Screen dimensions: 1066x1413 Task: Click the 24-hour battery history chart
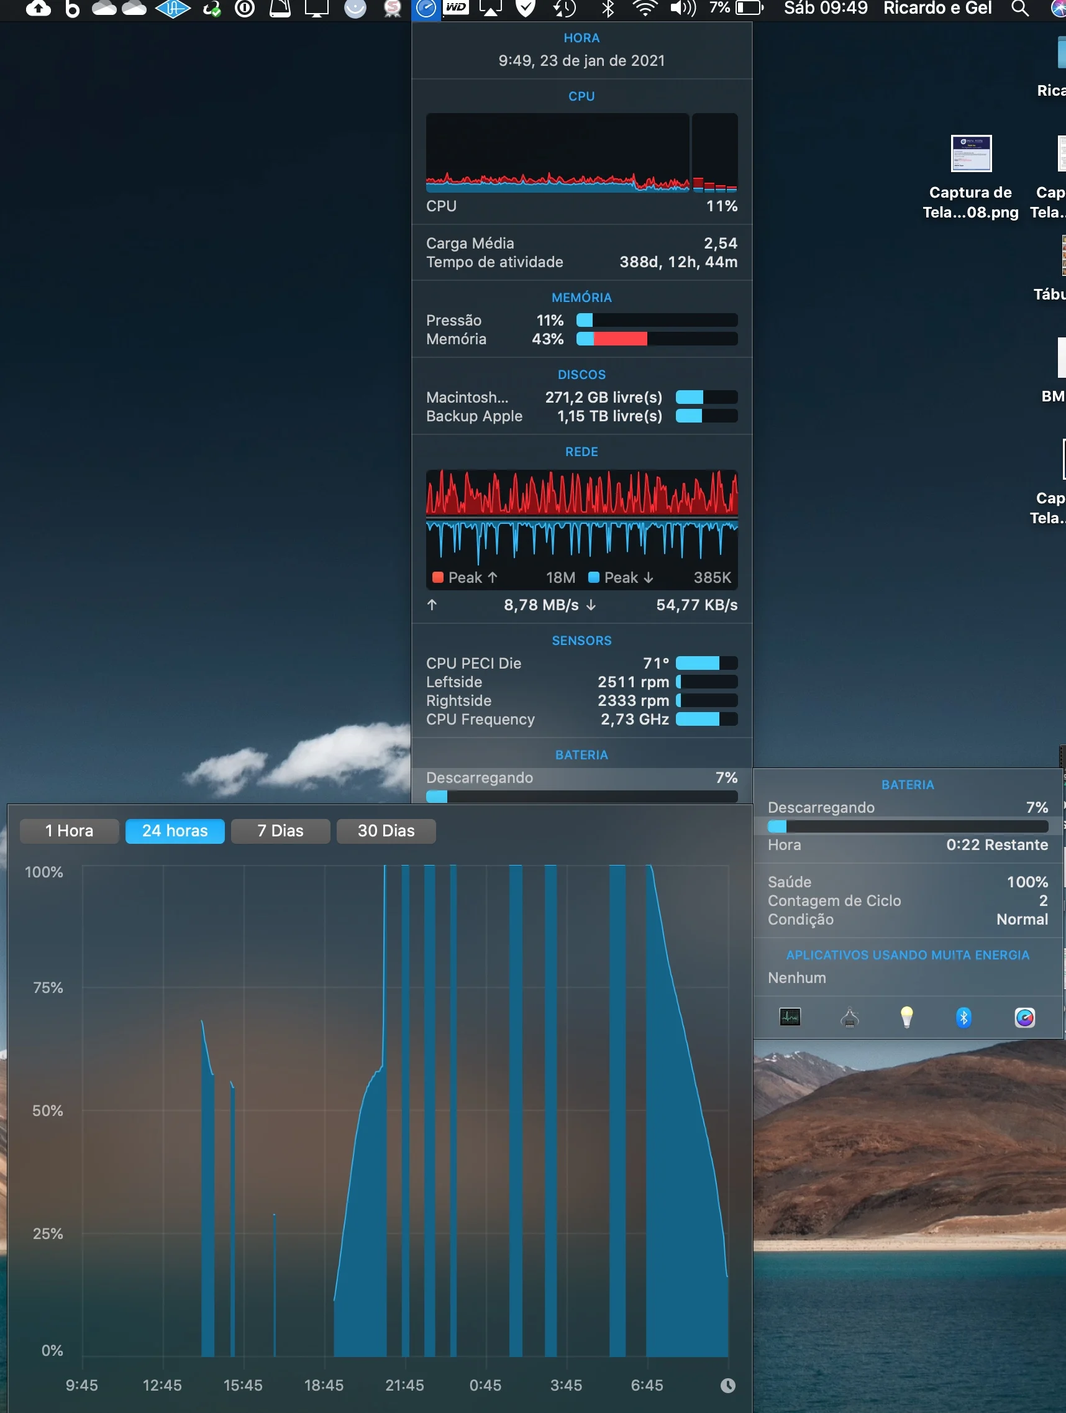point(405,1111)
